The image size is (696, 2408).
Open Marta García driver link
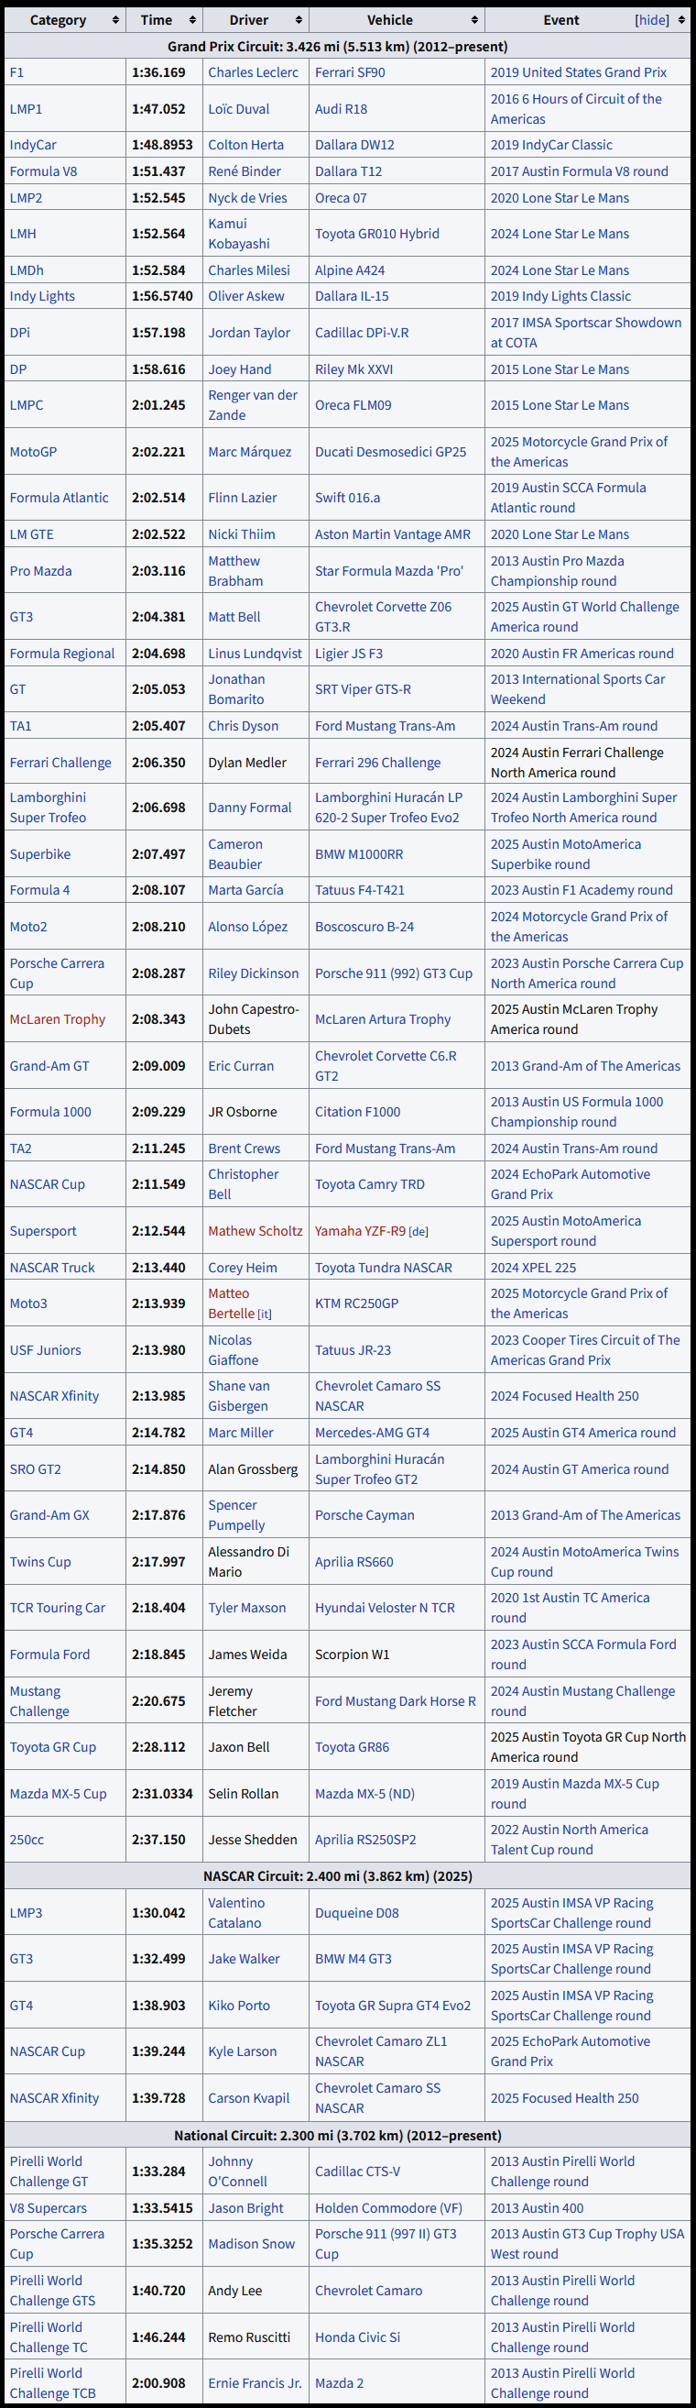click(x=245, y=891)
